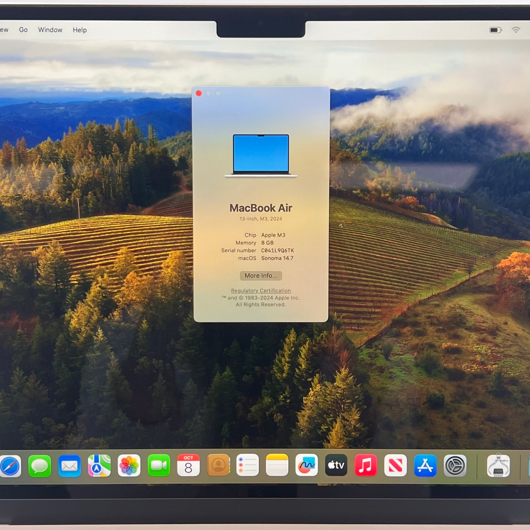Launch Freeform from the Dock

coord(307,465)
